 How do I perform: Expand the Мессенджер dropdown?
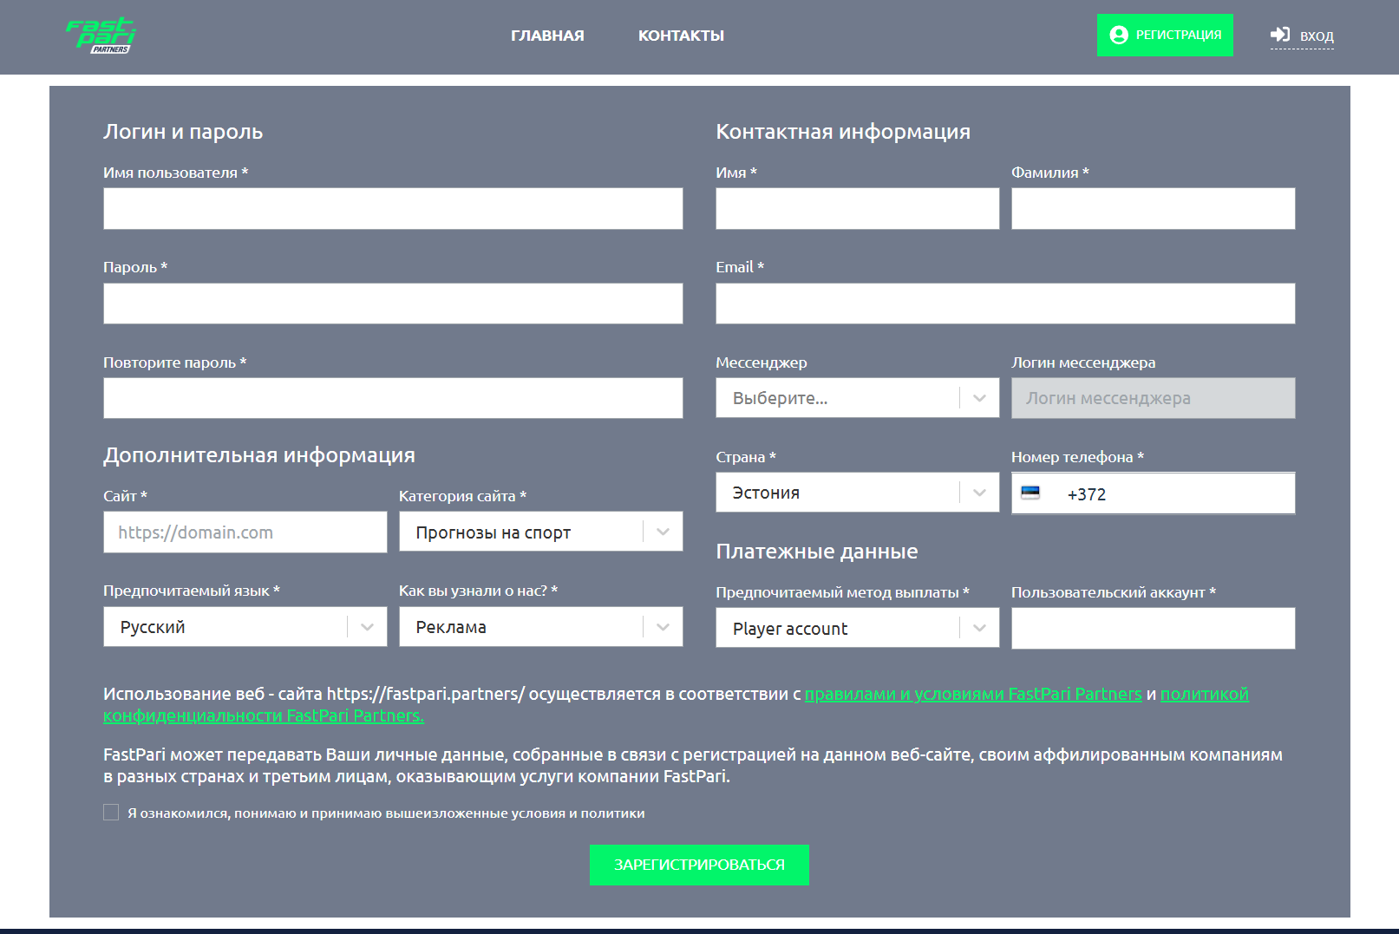(856, 398)
